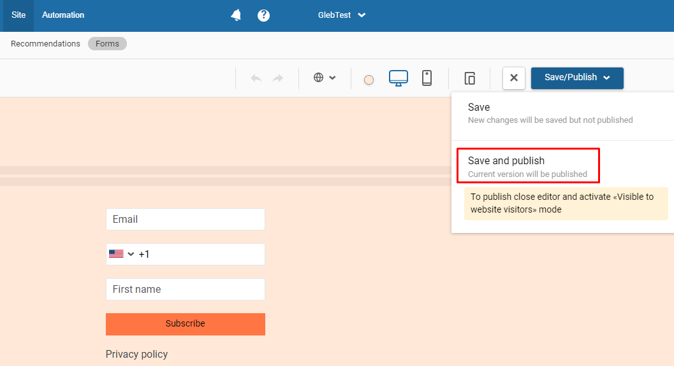Open the US flag country code selector

121,254
